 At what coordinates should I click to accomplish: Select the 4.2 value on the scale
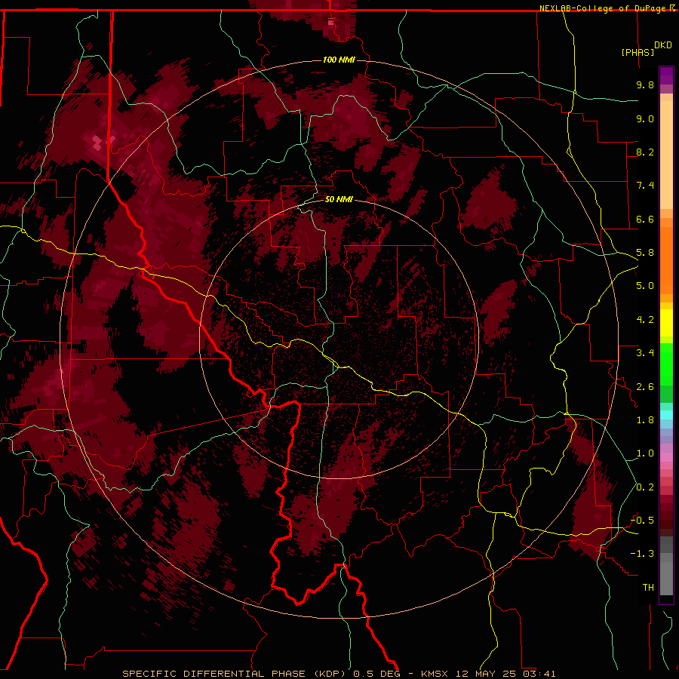tap(645, 320)
